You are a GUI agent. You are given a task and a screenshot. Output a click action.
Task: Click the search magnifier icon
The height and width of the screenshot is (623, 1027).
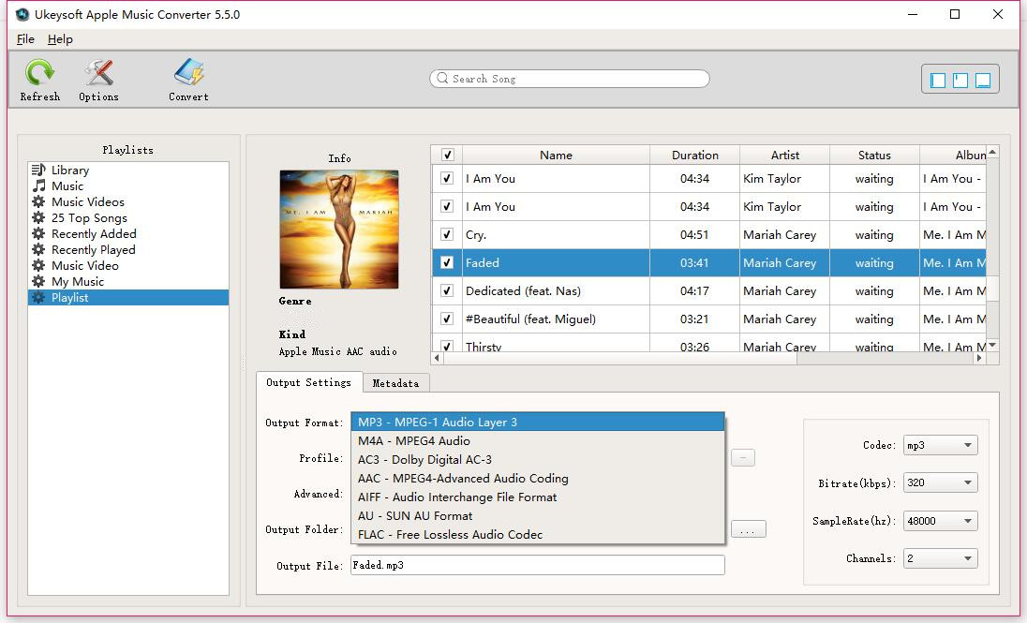click(x=443, y=78)
